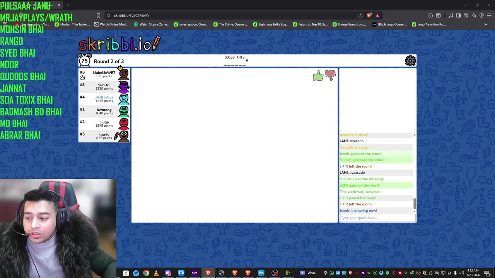The height and width of the screenshot is (278, 495).
Task: Open Glitch Logo Opener bookmark
Action: click(389, 24)
